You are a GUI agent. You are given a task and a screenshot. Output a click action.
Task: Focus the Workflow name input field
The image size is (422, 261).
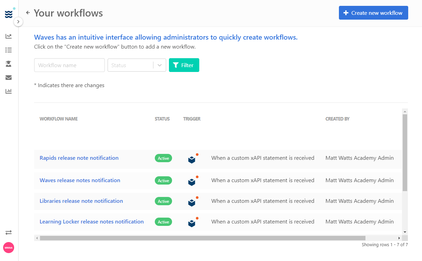[69, 65]
